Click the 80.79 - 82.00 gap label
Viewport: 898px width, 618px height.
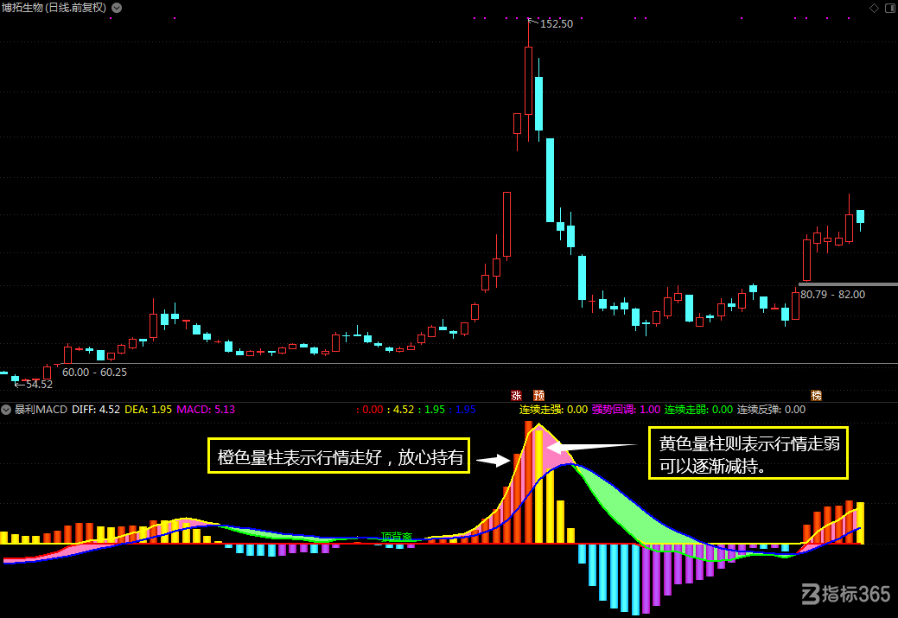click(x=832, y=295)
